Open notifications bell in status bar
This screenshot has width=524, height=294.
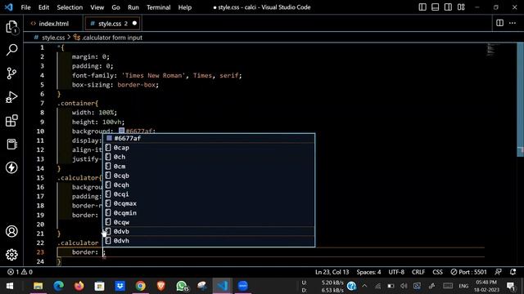coord(513,272)
